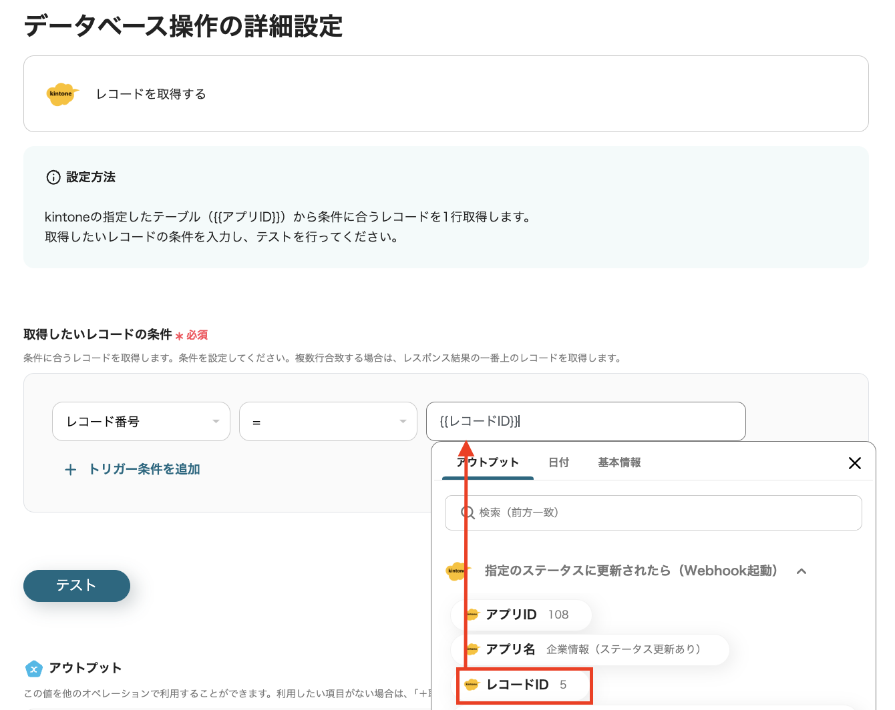Close the output picker popup with X
The width and height of the screenshot is (895, 710).
(854, 463)
